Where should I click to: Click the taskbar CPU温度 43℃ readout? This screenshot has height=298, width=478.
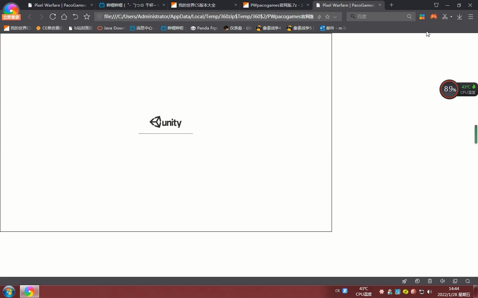364,292
